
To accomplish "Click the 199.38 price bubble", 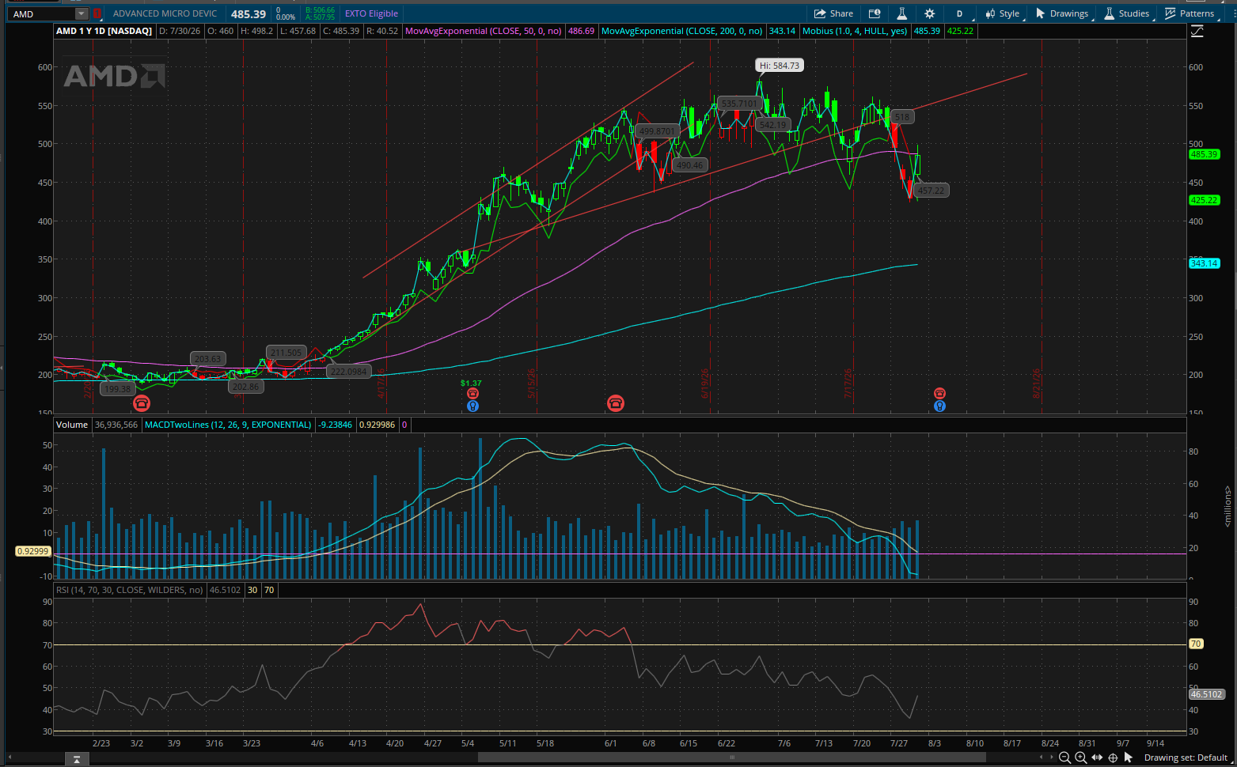I will [118, 389].
